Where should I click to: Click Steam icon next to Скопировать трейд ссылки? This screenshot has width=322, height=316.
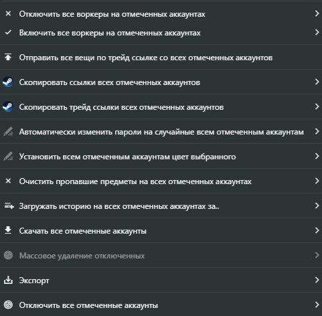(8, 106)
